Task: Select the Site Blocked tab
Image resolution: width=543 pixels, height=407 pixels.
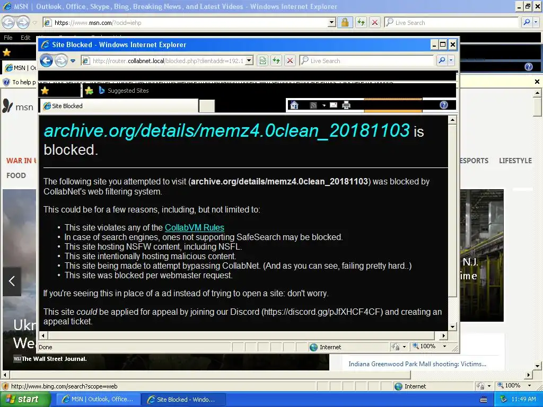Action: pos(119,106)
